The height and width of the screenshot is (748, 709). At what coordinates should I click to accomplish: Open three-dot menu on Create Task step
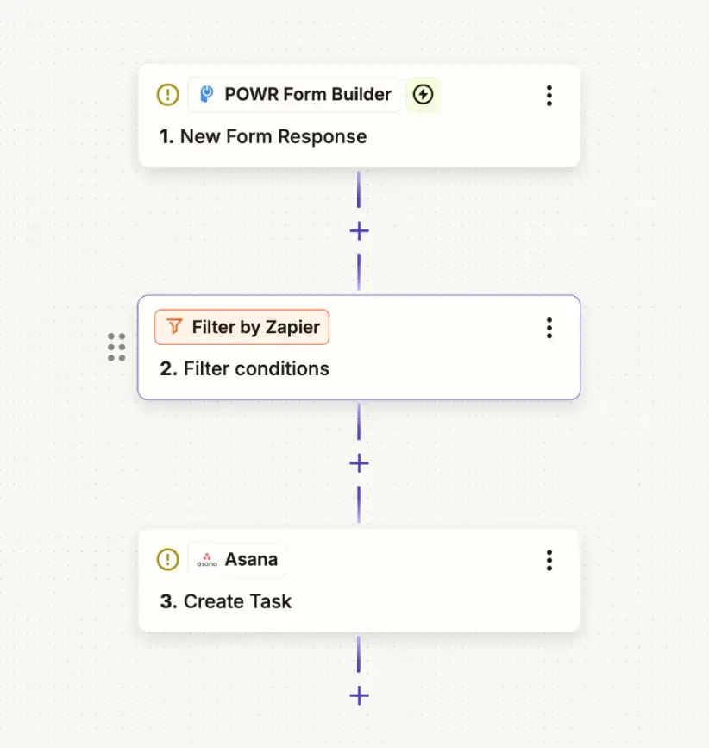549,560
